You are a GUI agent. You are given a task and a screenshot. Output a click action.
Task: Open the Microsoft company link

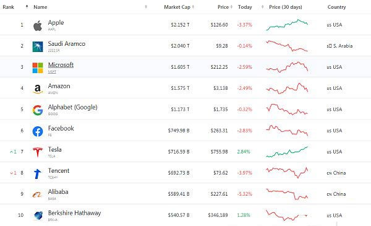[x=61, y=64]
